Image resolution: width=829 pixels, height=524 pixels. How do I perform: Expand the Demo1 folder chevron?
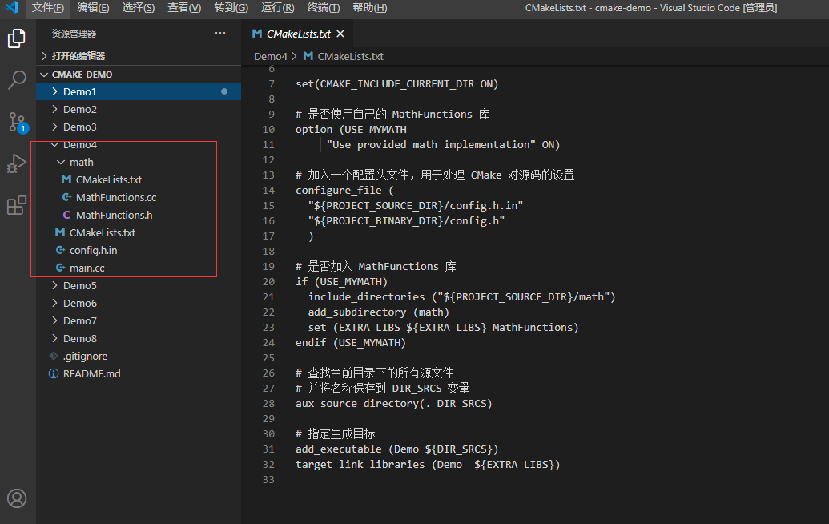click(54, 91)
